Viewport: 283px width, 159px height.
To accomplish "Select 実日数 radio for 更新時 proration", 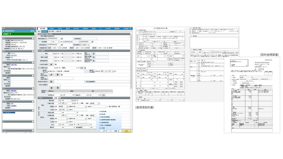I will (84, 48).
